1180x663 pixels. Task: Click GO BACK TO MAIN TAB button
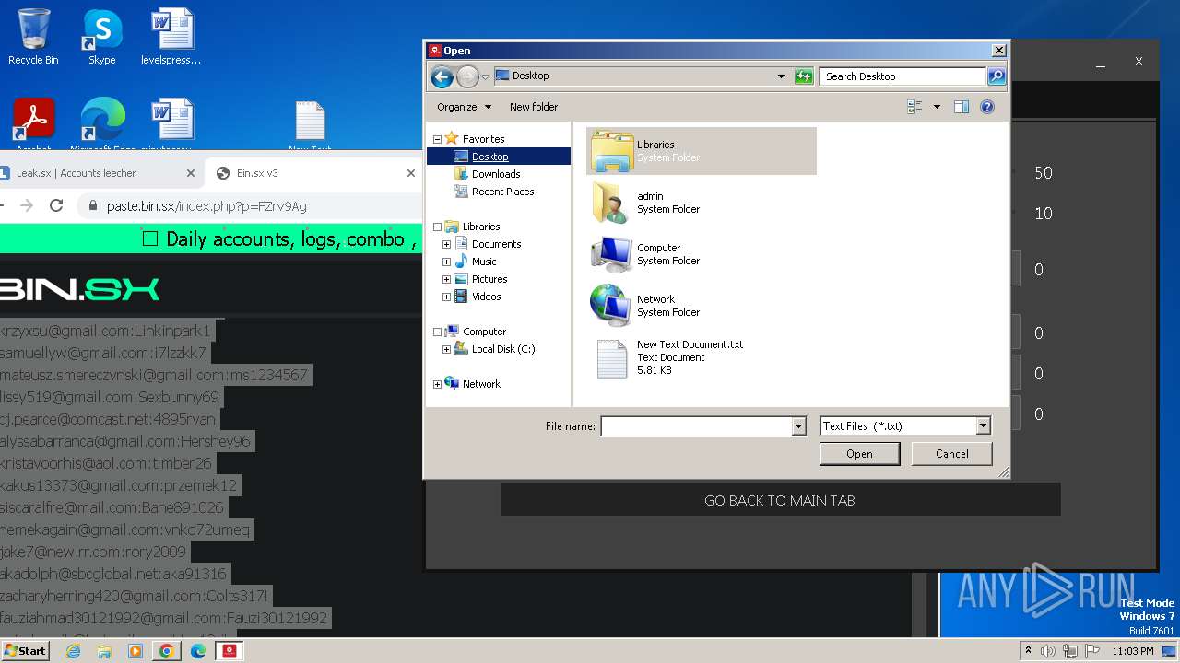[x=781, y=500]
